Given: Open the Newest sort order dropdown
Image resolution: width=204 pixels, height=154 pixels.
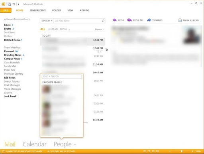Looking at the screenshot, I should tap(100, 30).
